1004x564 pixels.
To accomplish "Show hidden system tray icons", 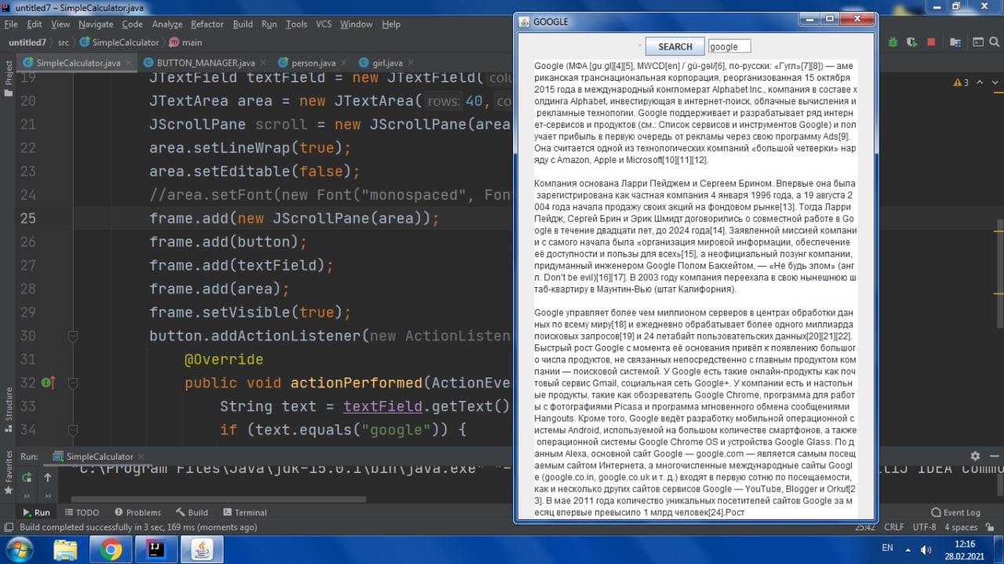I will [908, 548].
